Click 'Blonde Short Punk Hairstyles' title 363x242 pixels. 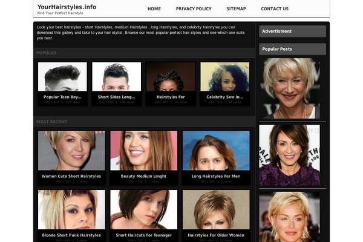(71, 235)
